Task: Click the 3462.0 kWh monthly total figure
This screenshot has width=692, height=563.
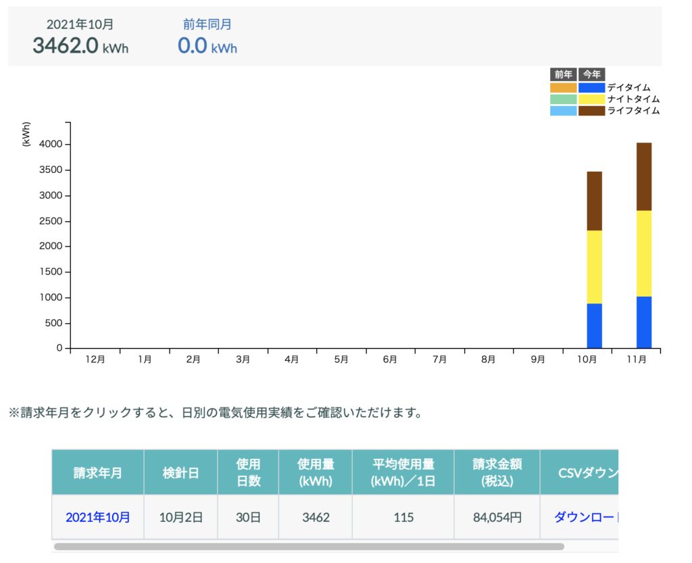Action: coord(79,46)
